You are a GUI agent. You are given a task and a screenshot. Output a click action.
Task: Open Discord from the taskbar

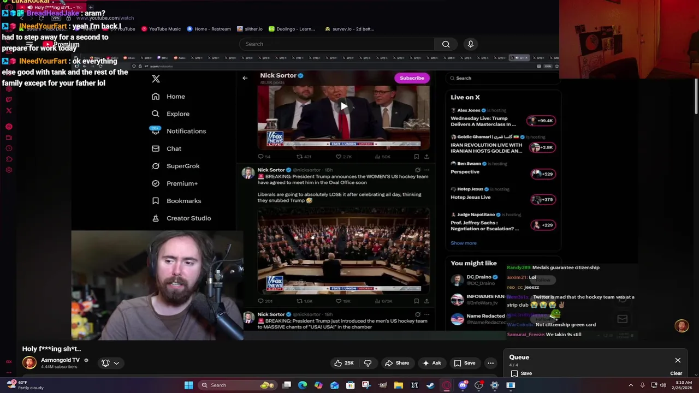point(463,385)
